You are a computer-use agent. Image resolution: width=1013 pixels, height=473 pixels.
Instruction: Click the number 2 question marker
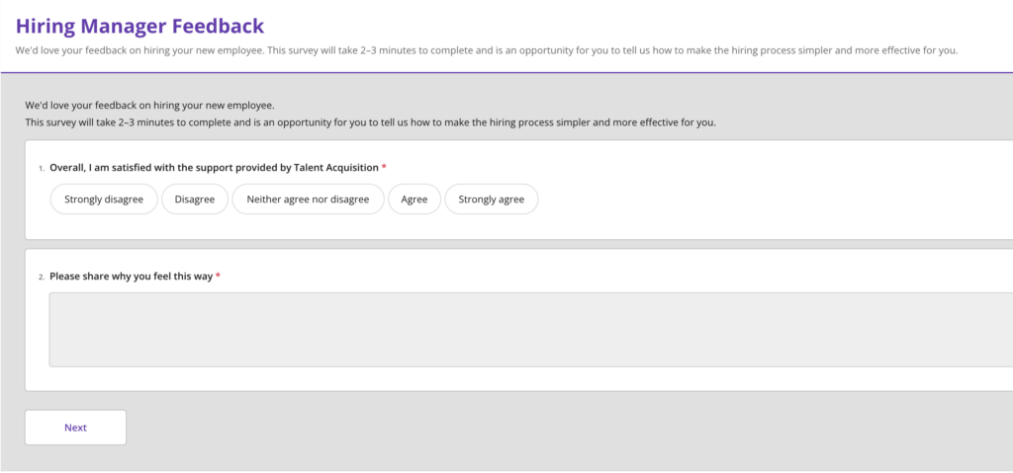point(41,276)
